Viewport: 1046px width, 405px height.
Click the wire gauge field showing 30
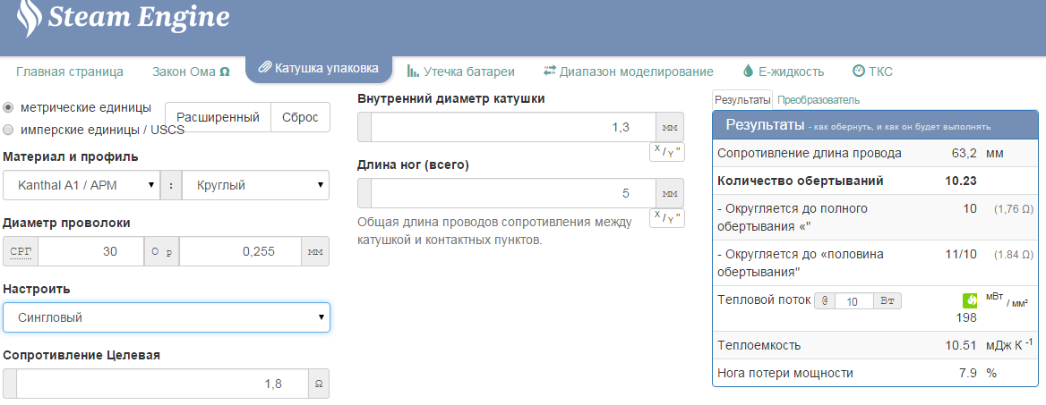click(x=90, y=251)
